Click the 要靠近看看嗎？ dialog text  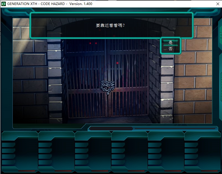pos(110,25)
